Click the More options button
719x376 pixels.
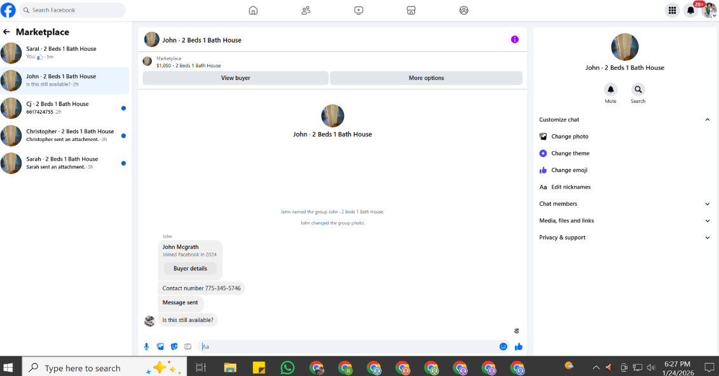[426, 78]
